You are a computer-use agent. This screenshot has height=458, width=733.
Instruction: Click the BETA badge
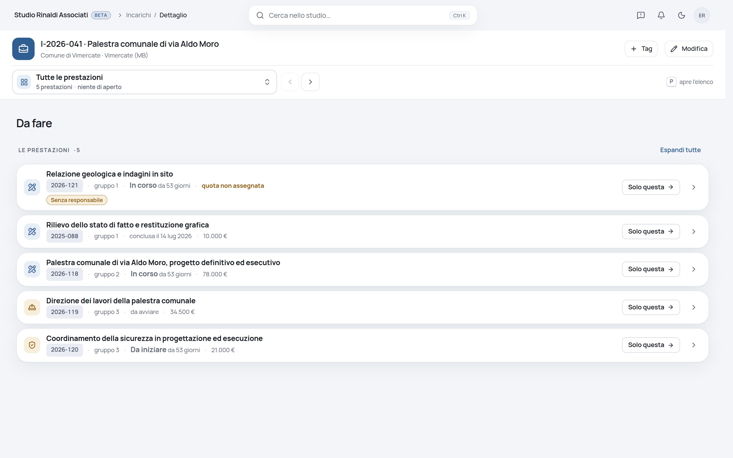pyautogui.click(x=101, y=15)
